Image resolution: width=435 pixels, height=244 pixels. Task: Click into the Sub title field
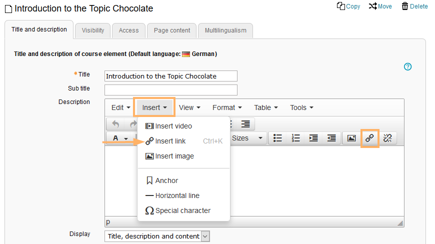pos(170,89)
